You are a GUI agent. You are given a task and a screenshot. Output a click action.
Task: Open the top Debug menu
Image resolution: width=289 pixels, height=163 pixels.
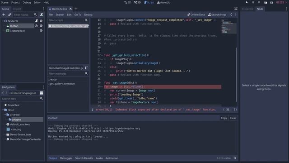[x=27, y=2]
